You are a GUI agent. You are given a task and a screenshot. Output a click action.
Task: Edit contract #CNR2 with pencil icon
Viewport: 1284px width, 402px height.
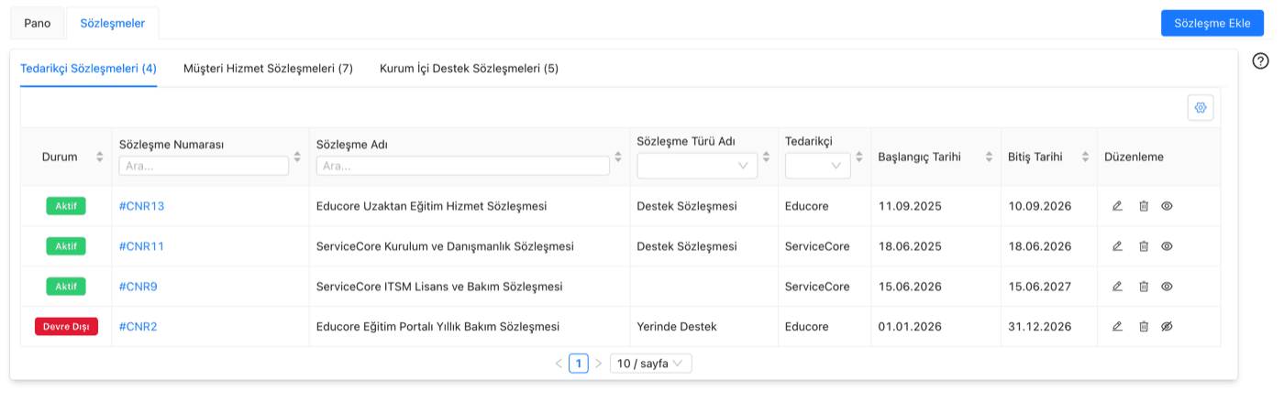coord(1117,326)
